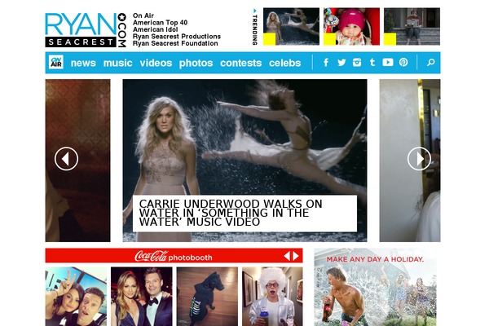Open the videos menu item

(x=156, y=63)
